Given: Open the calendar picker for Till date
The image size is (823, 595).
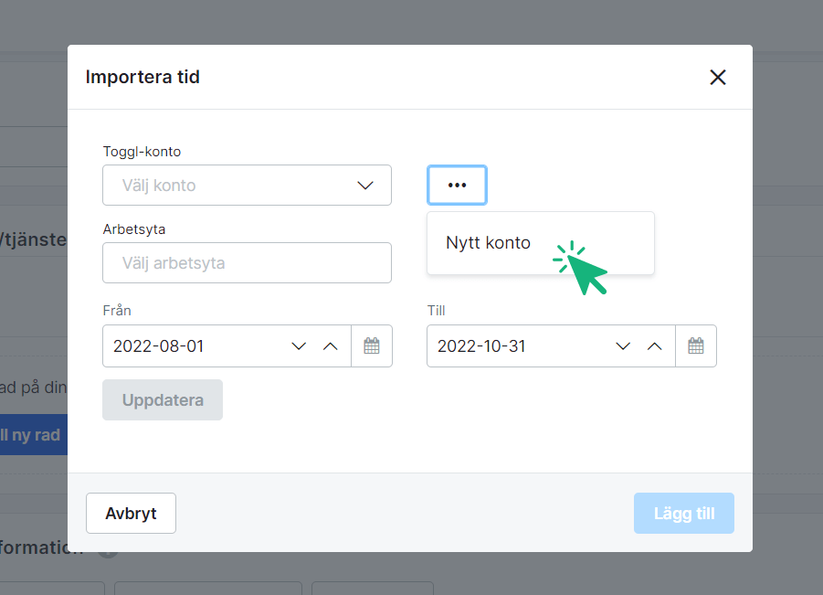Looking at the screenshot, I should tap(696, 346).
